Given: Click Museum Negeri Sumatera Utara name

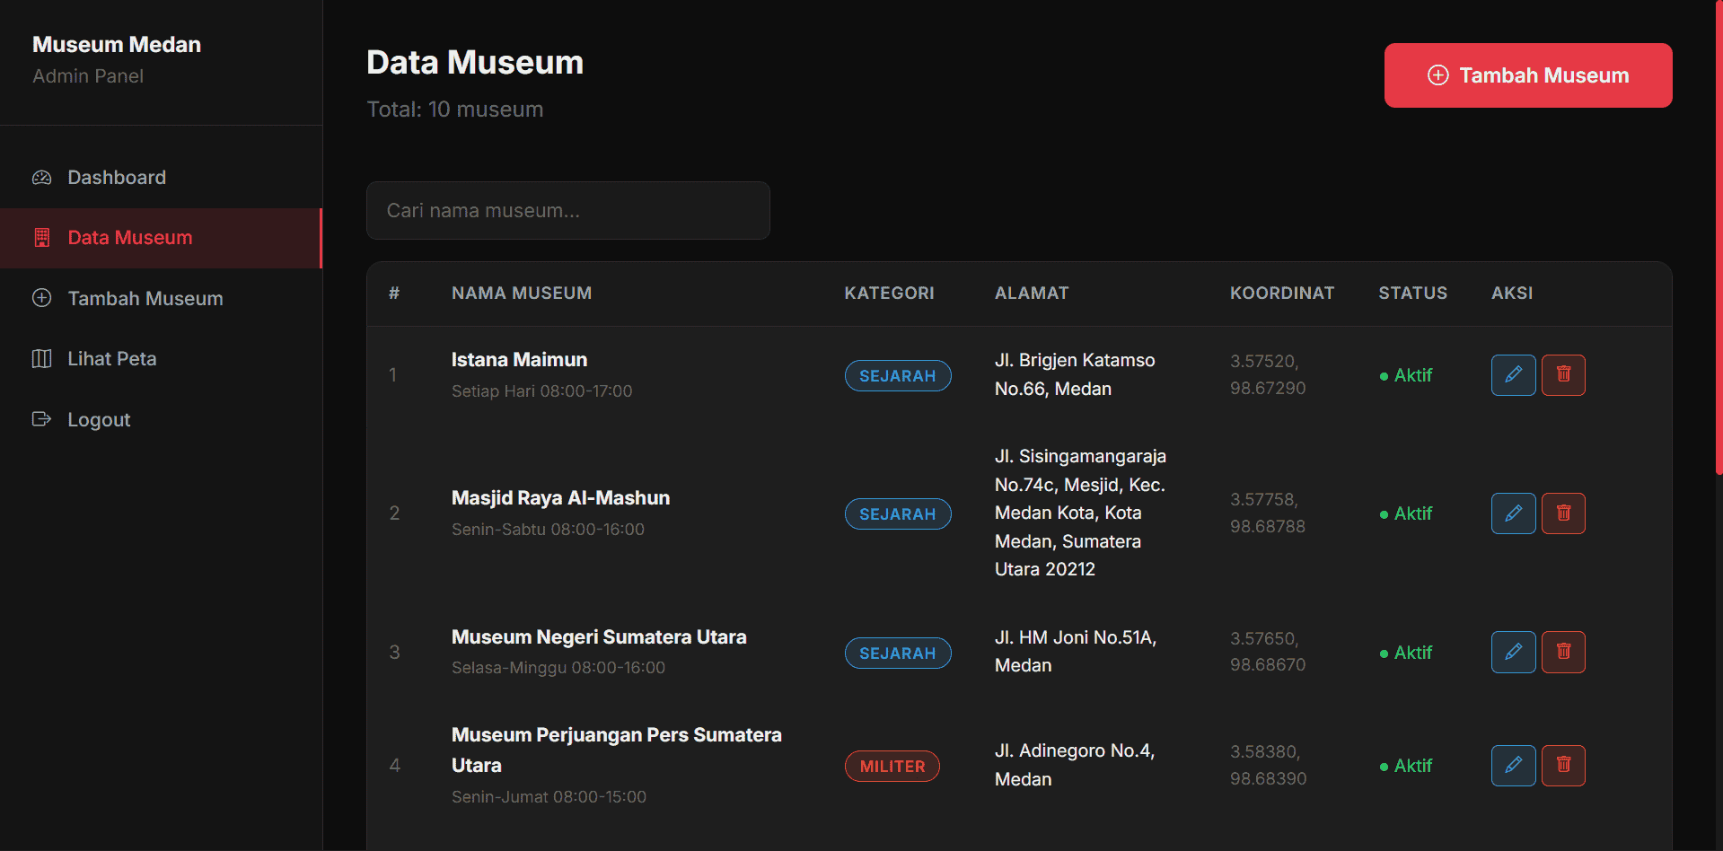Looking at the screenshot, I should click(599, 637).
